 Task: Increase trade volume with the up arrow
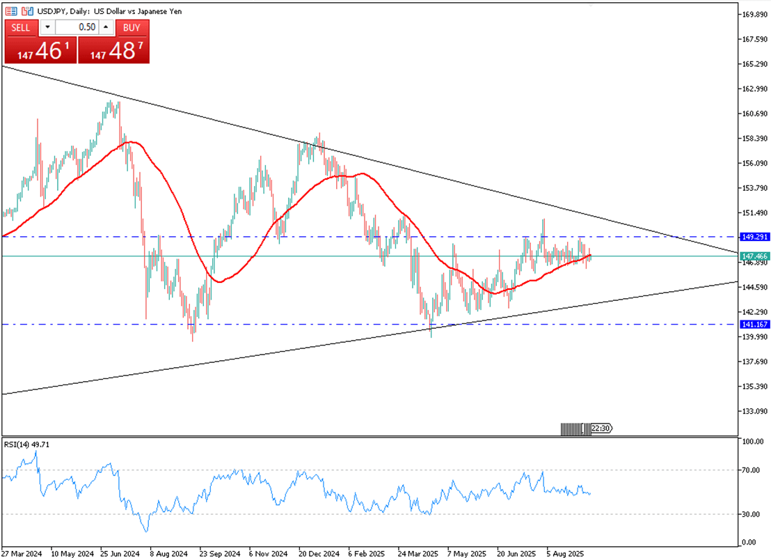click(106, 28)
